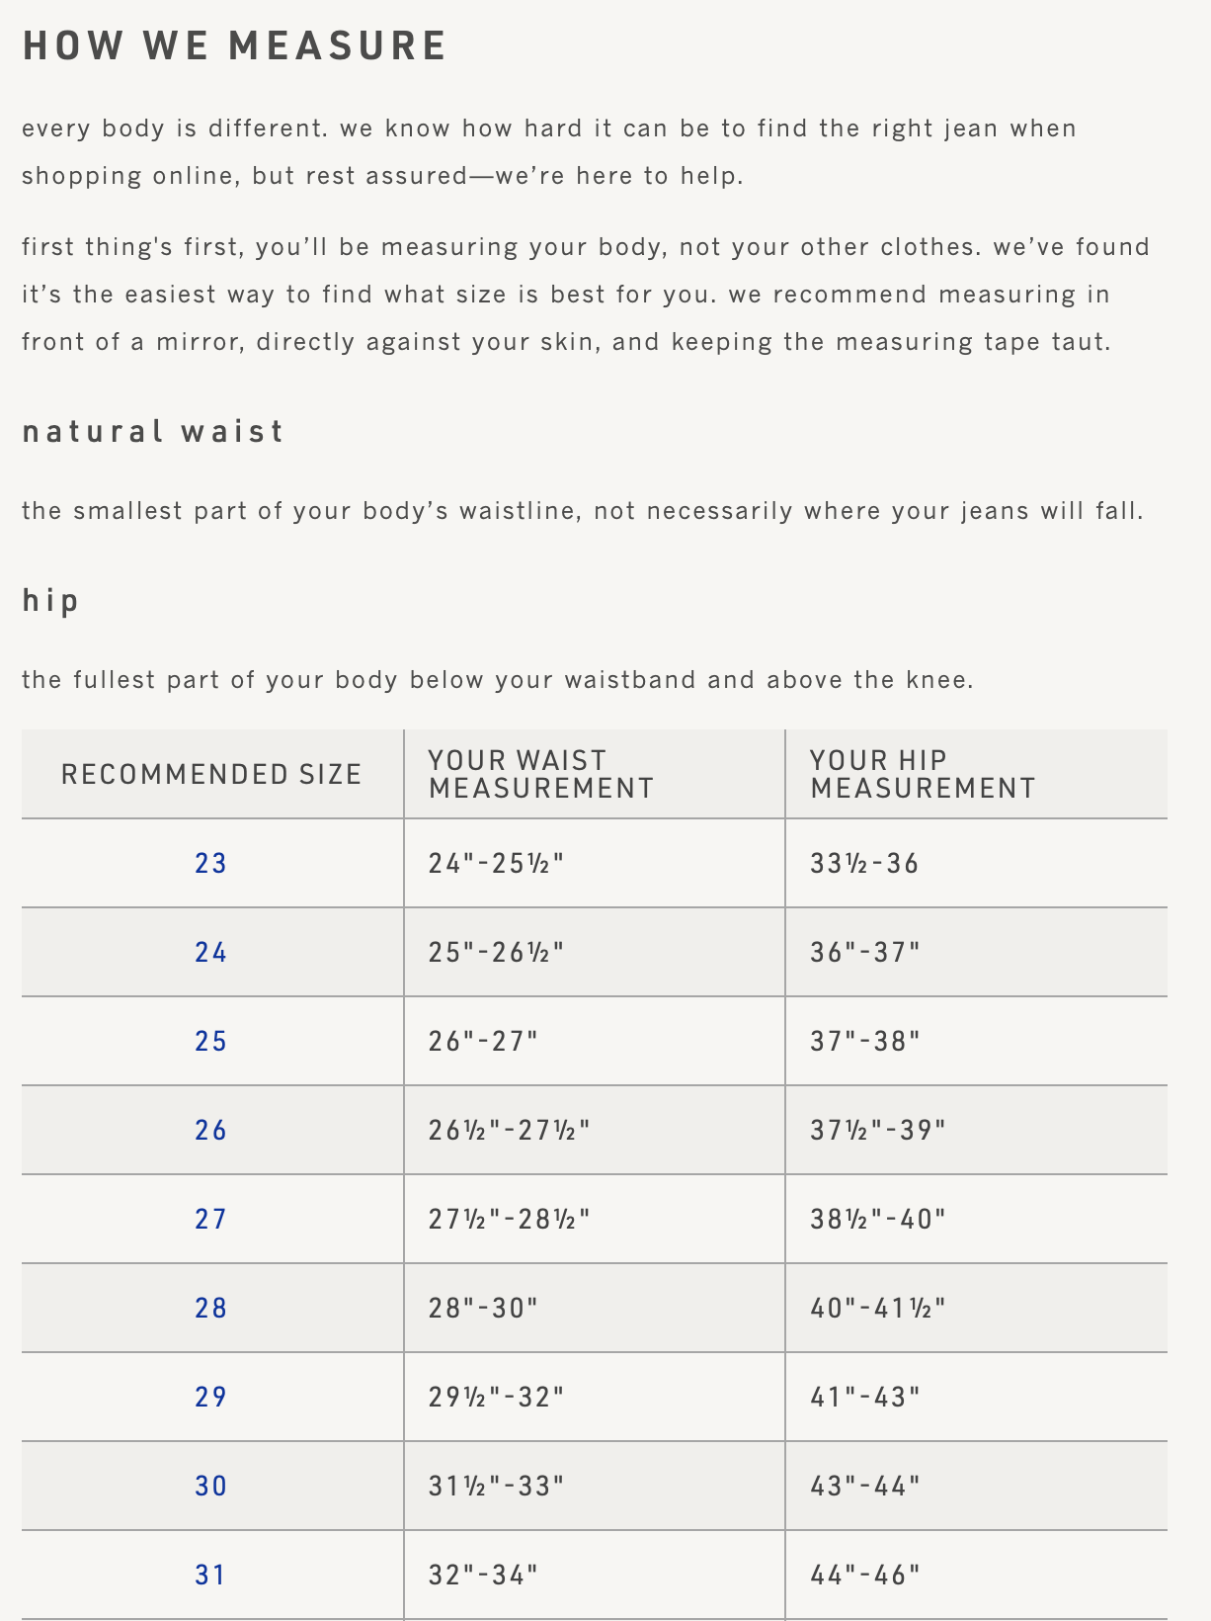
Task: Select recommended size 25
Action: 211,1042
